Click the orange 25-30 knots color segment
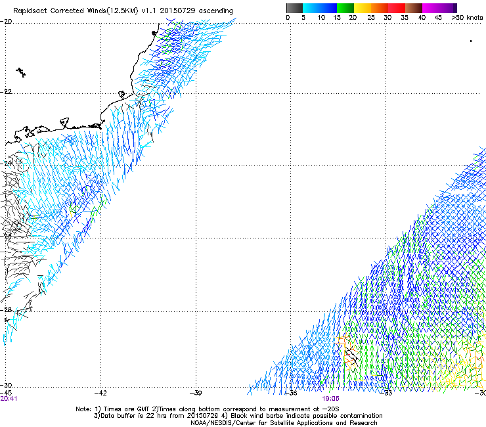This screenshot has height=427, width=486. (380, 8)
